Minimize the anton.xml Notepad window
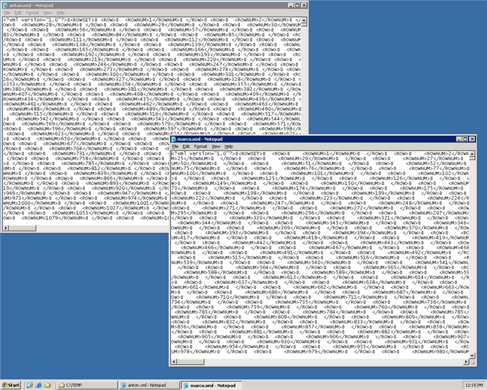 pos(291,5)
